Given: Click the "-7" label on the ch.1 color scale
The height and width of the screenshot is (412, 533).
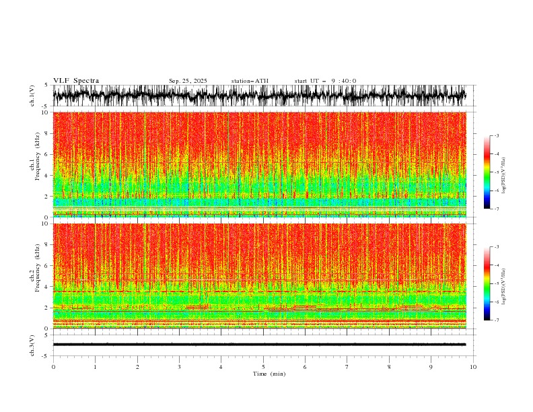Looking at the screenshot, I should tap(497, 209).
